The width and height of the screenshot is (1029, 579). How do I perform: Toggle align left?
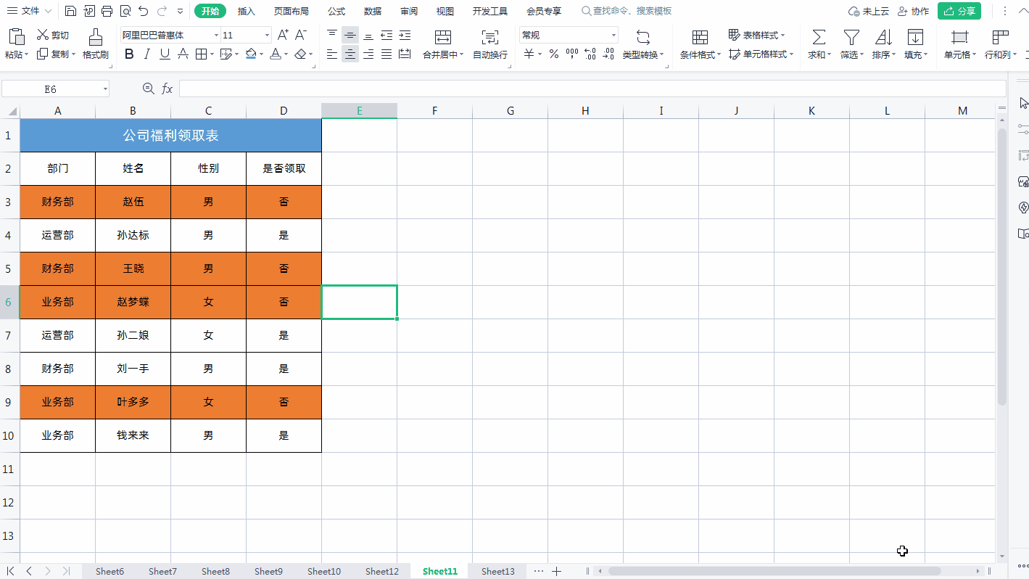pos(332,54)
